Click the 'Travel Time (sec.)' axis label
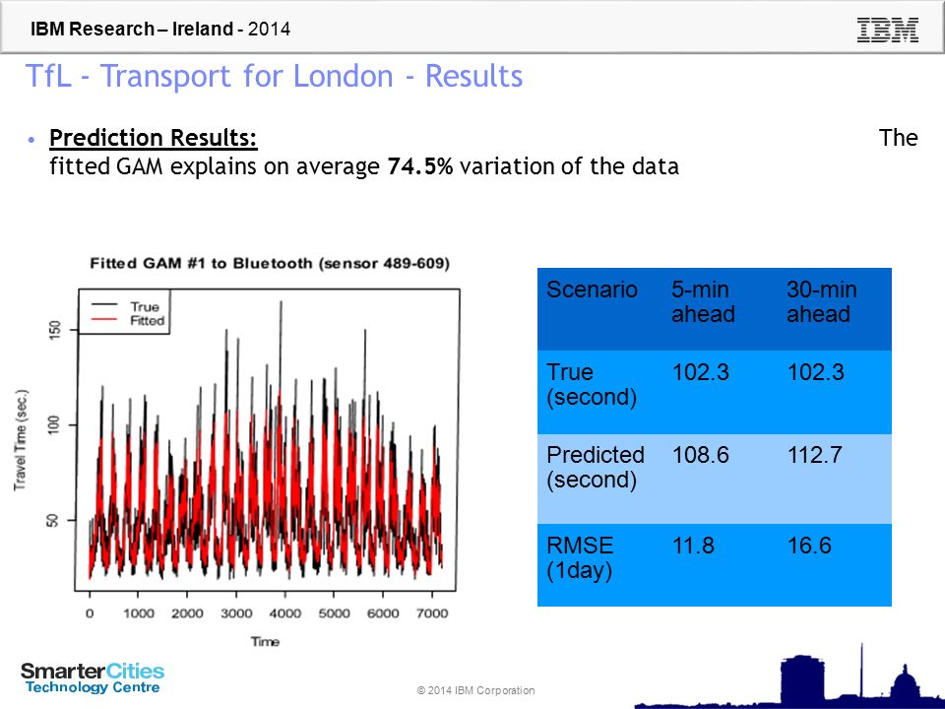Image resolution: width=945 pixels, height=709 pixels. (20, 439)
